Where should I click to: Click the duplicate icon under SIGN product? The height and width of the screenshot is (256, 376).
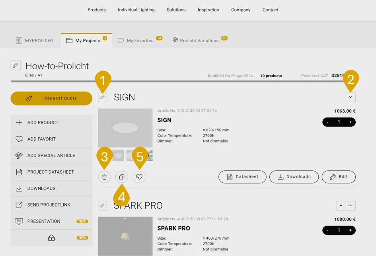pos(122,177)
